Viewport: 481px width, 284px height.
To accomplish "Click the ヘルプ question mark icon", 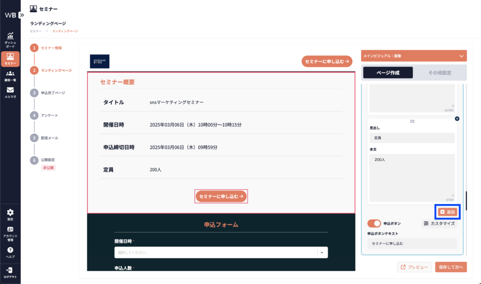I will tap(10, 250).
